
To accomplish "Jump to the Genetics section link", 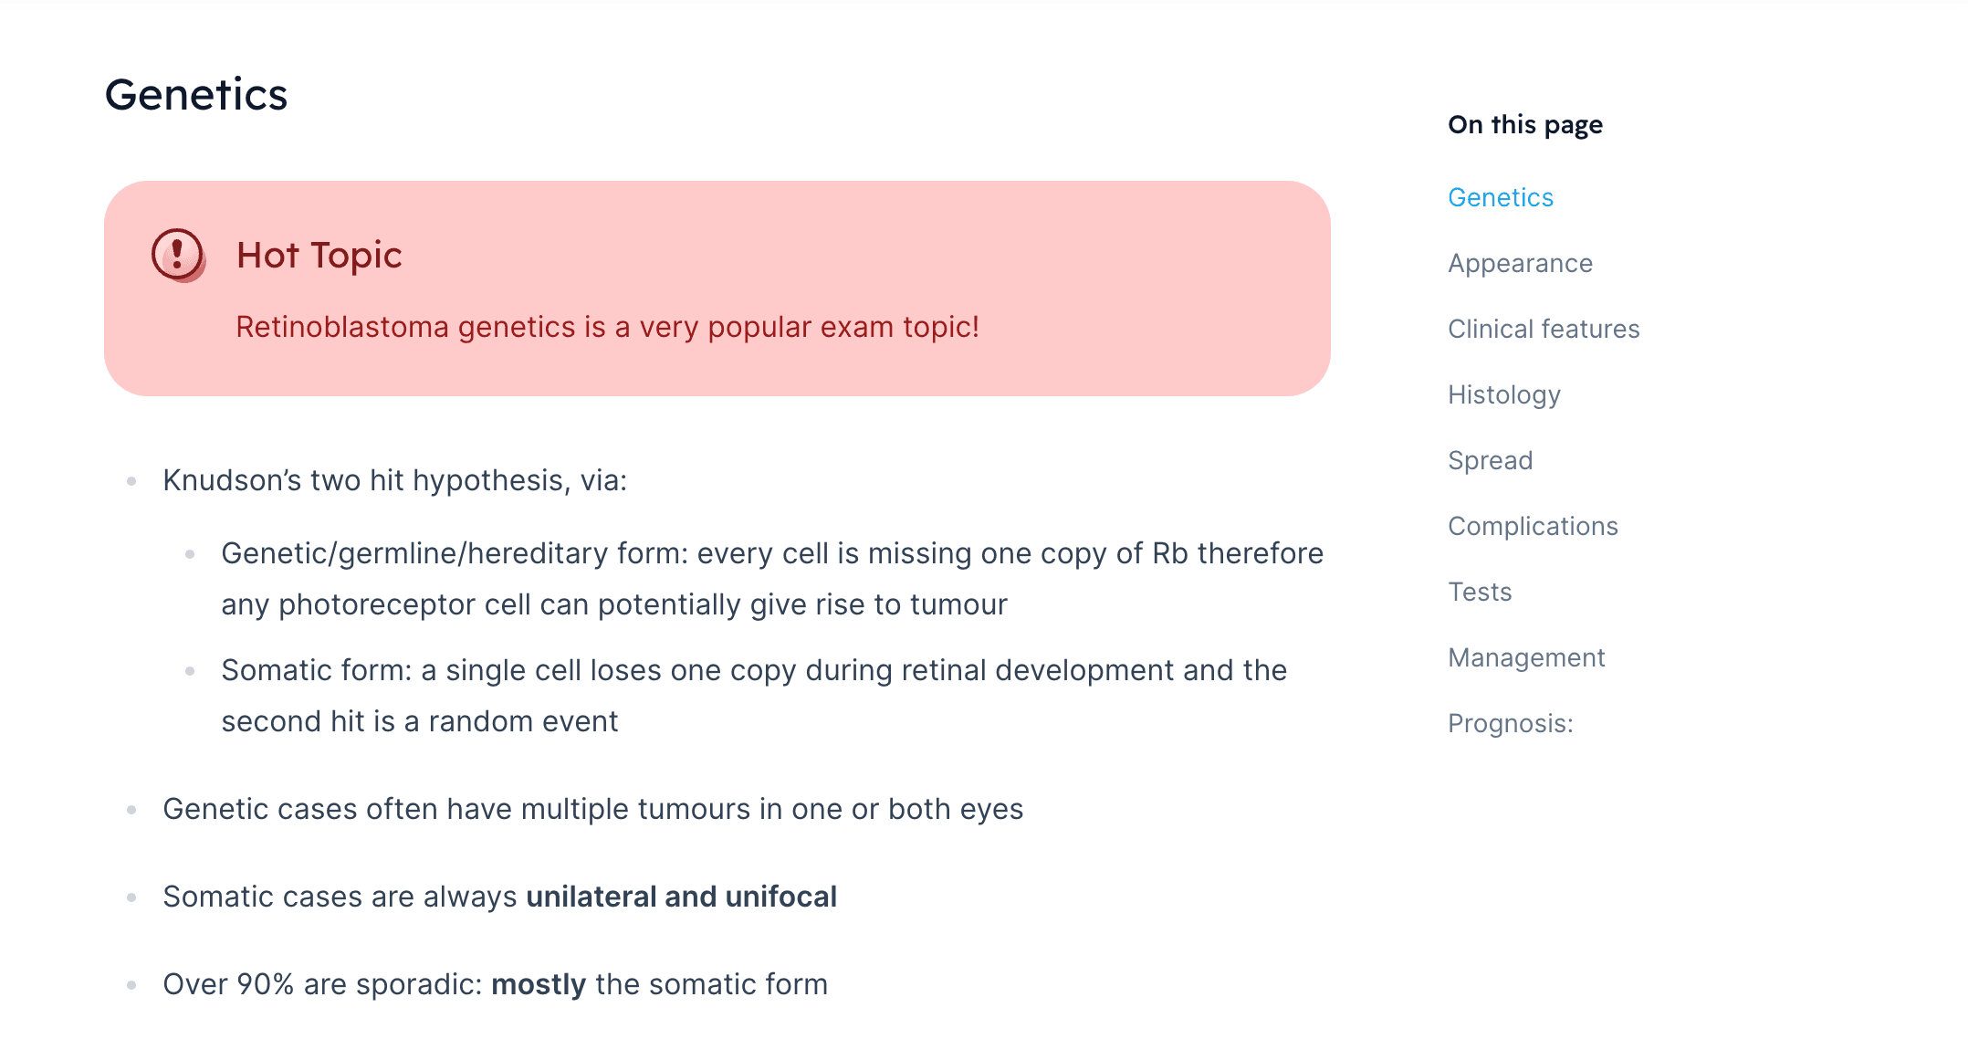I will pyautogui.click(x=1501, y=197).
